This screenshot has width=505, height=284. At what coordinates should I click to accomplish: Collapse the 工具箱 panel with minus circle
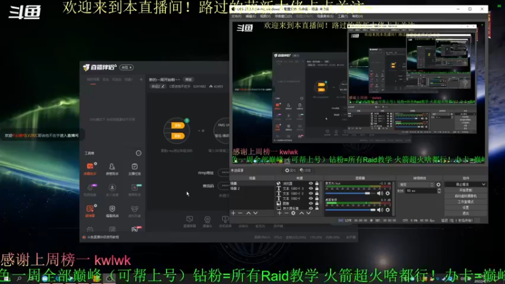click(138, 153)
